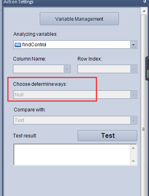This screenshot has height=196, width=149.
Task: Click the Column Name combo box field
Action: click(x=42, y=69)
